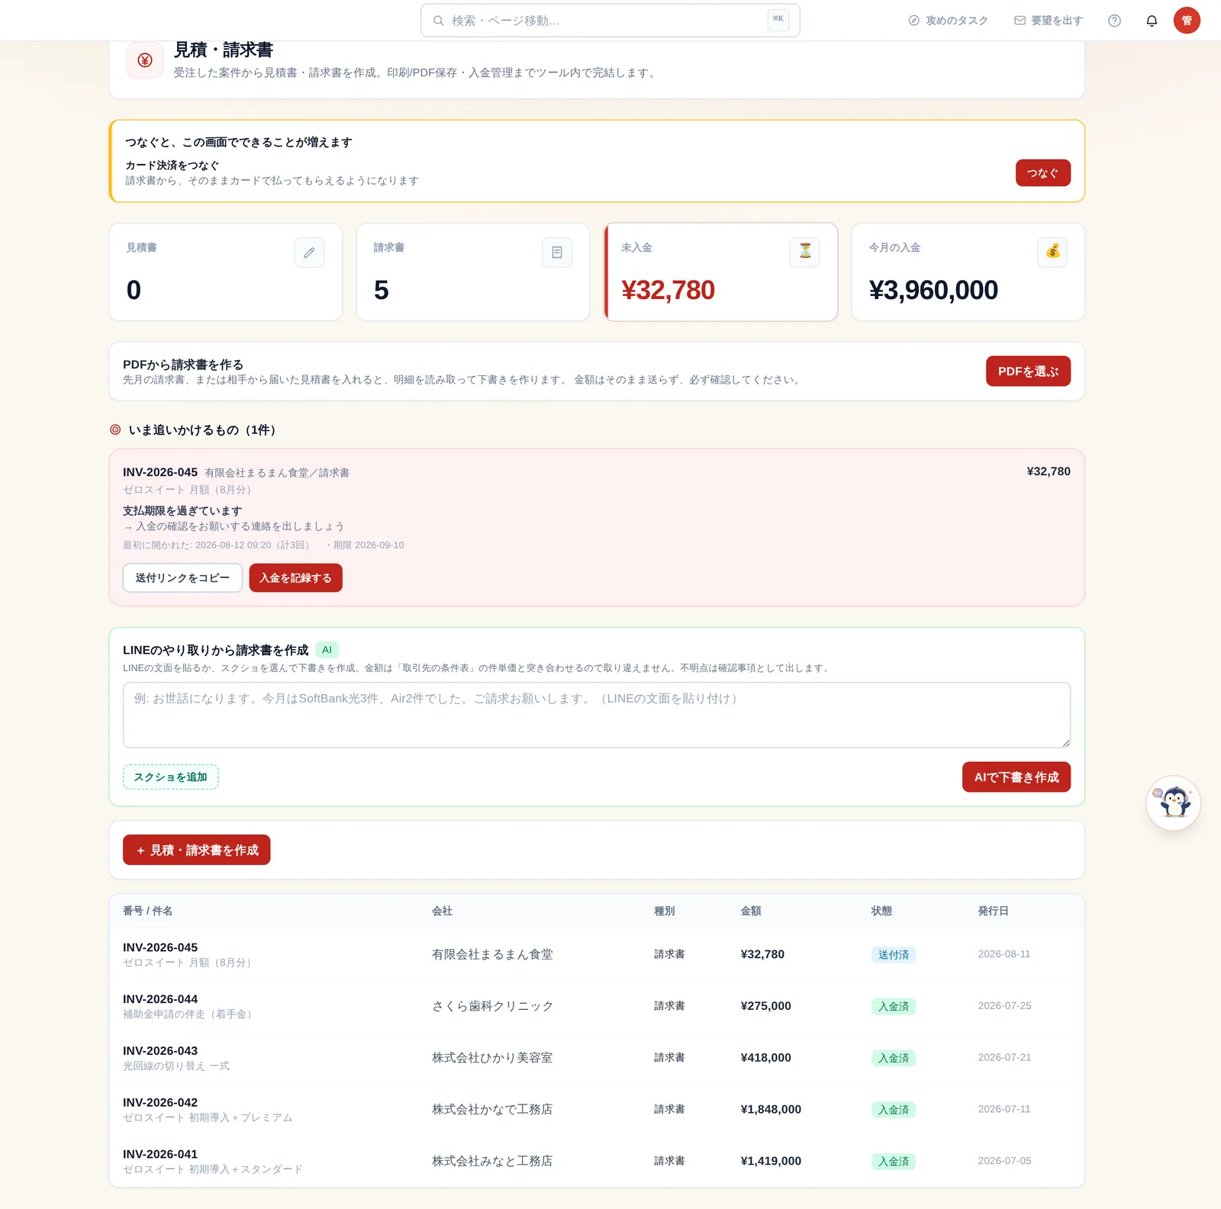Click issue date 2026-07-05
The image size is (1221, 1209).
pyautogui.click(x=1004, y=1161)
